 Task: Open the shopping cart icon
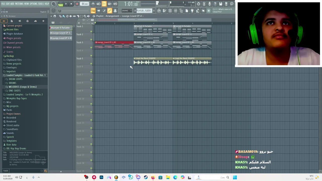coord(209,11)
